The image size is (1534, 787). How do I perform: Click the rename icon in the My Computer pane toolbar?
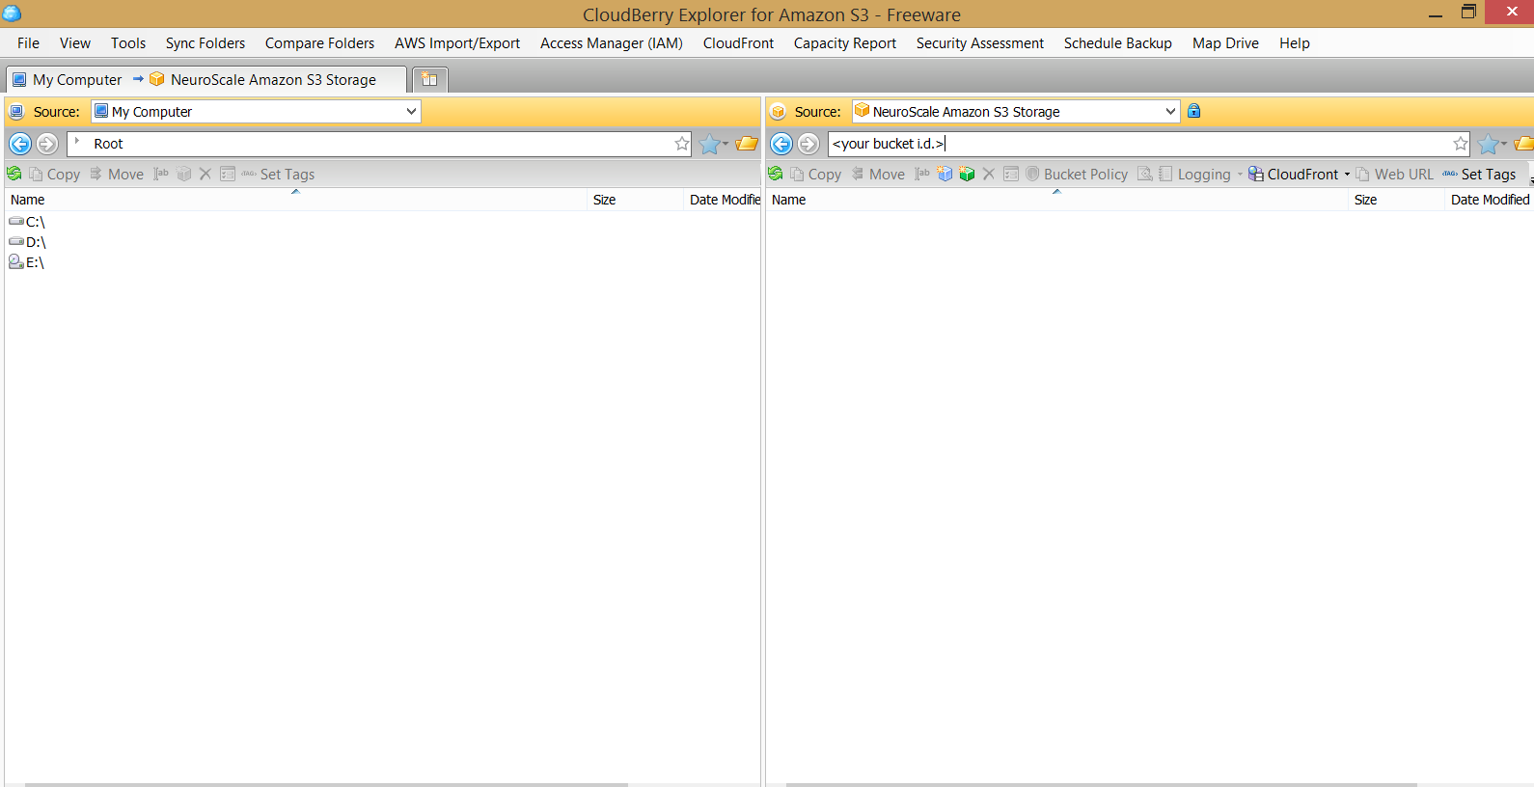click(x=161, y=174)
